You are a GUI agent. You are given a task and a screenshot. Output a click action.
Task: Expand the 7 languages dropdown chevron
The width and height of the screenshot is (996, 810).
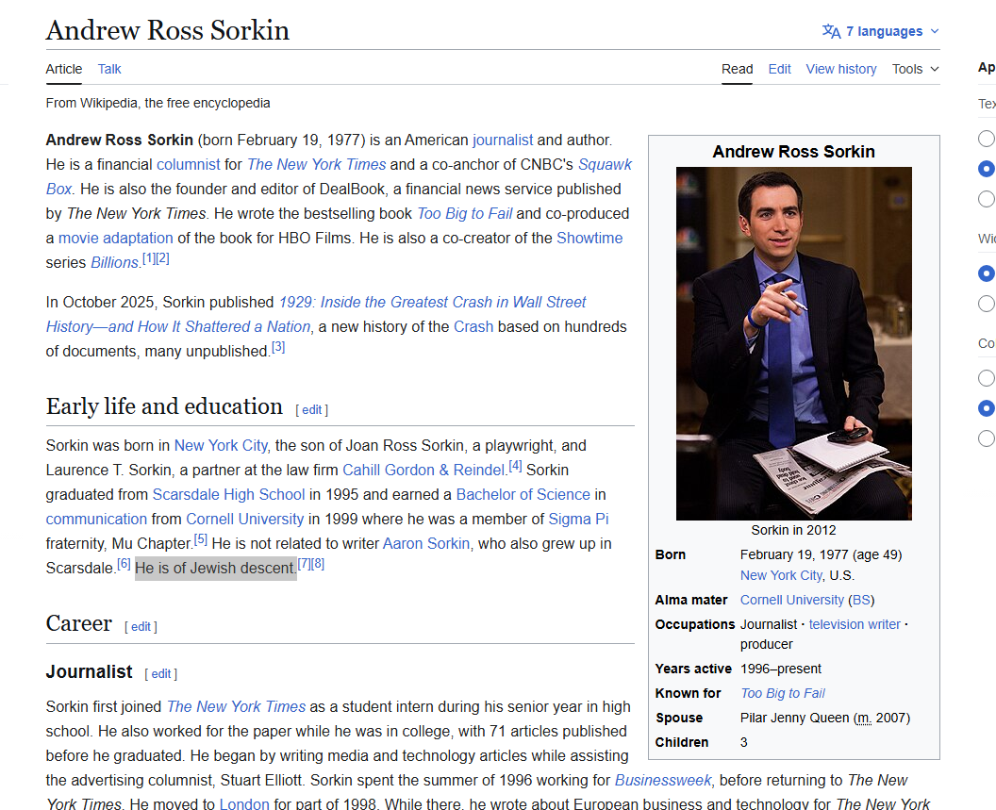[935, 31]
